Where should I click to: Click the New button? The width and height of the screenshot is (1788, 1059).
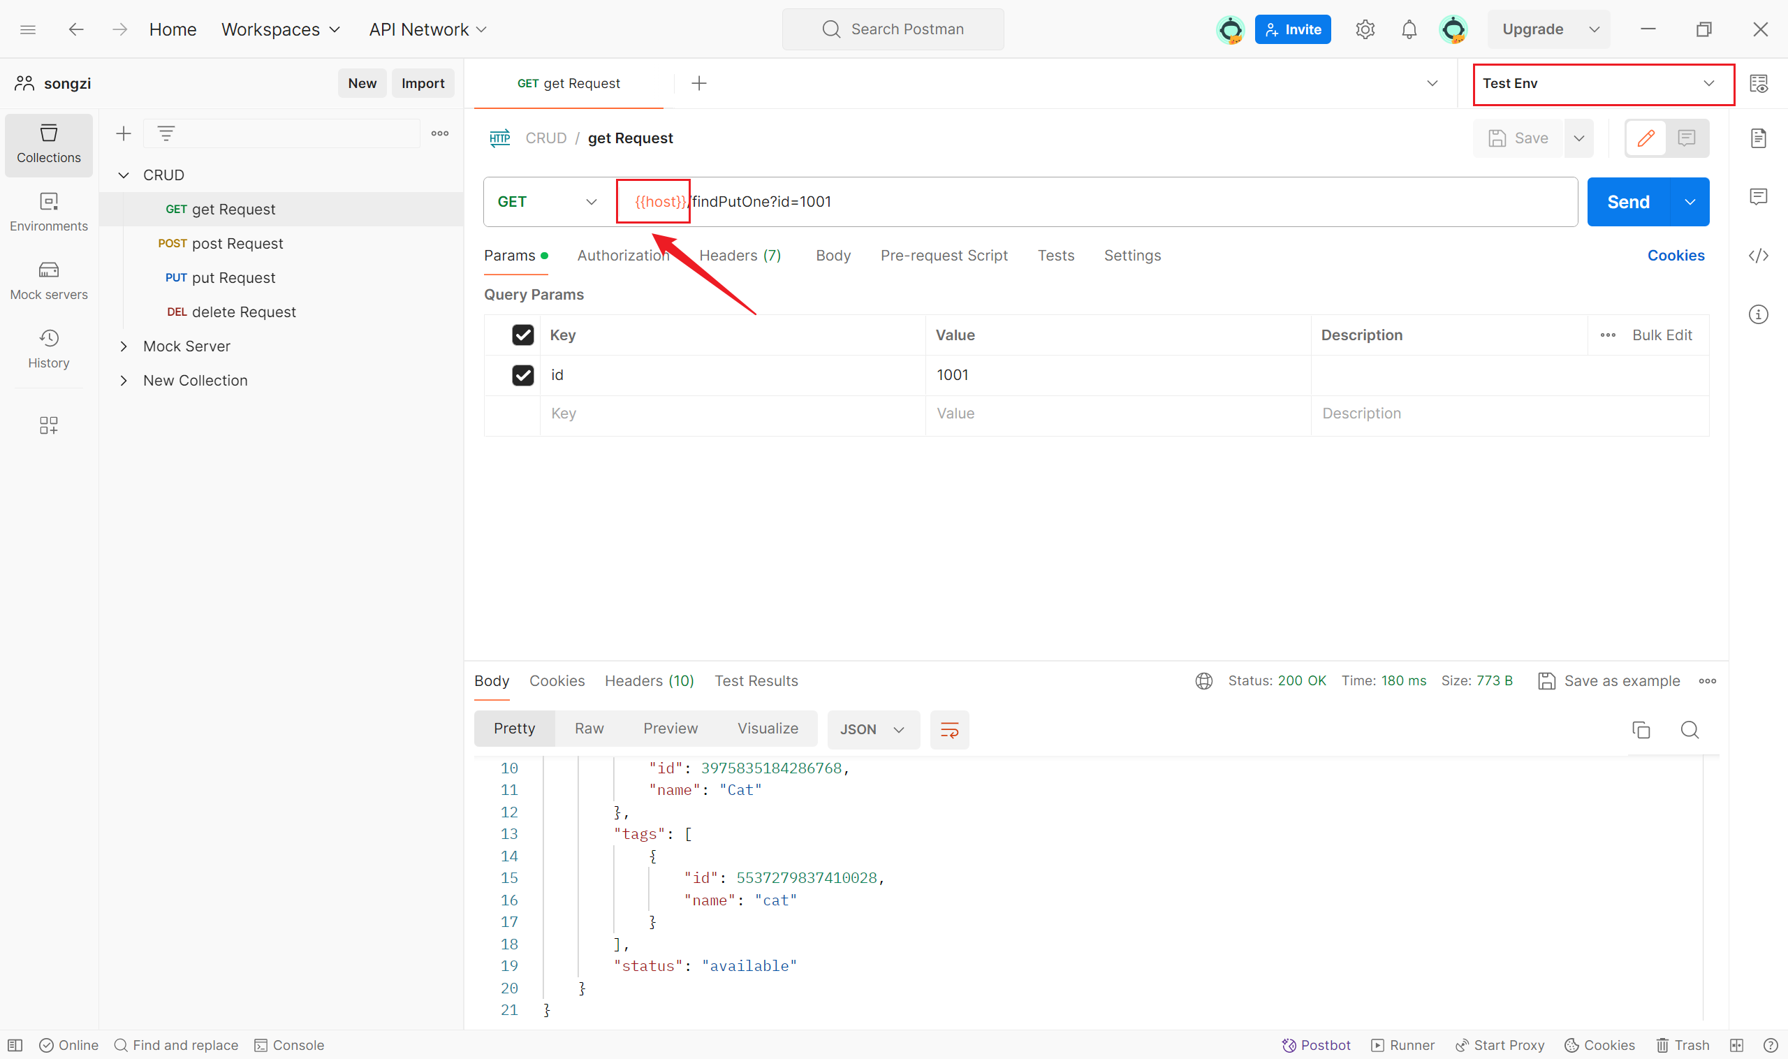pyautogui.click(x=362, y=84)
